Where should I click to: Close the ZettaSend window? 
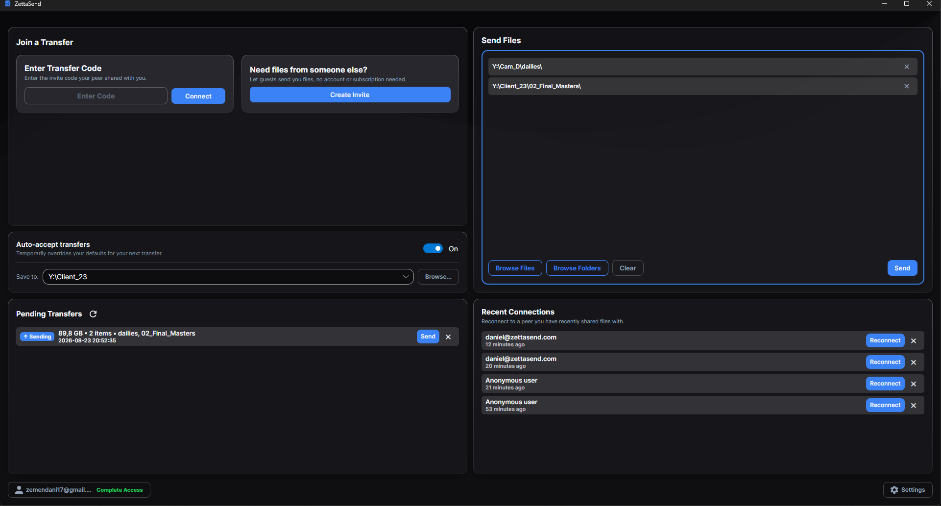pyautogui.click(x=929, y=4)
